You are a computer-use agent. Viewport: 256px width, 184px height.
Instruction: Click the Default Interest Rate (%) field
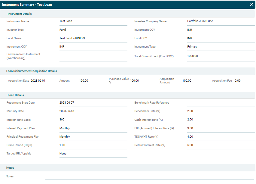(x=221, y=145)
